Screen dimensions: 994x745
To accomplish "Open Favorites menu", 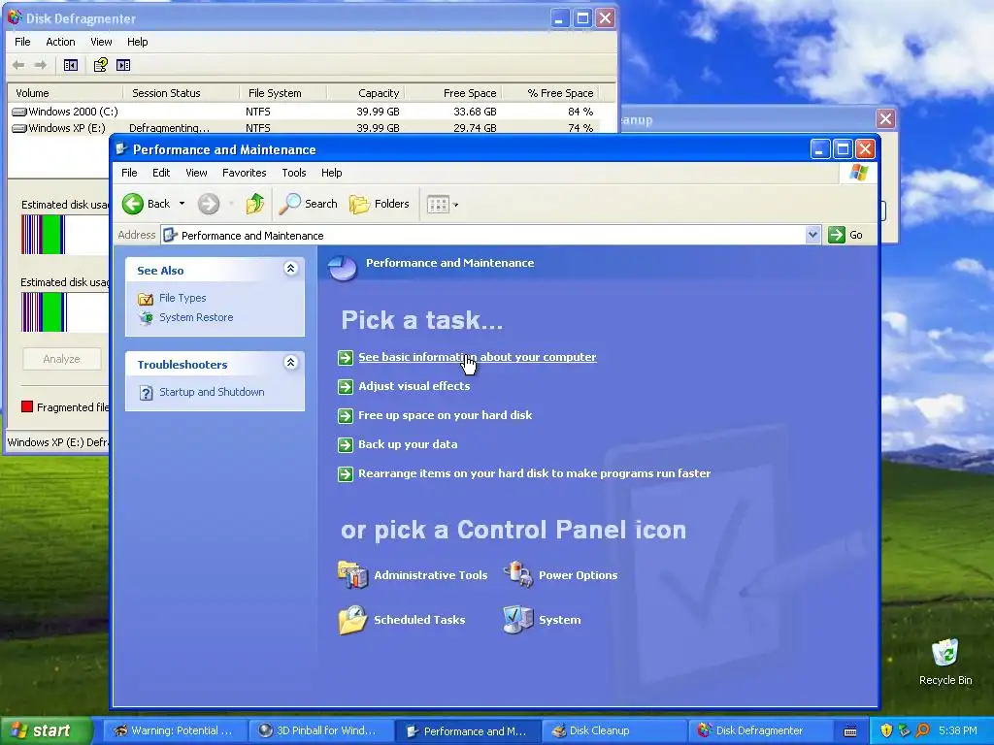I will 244,173.
